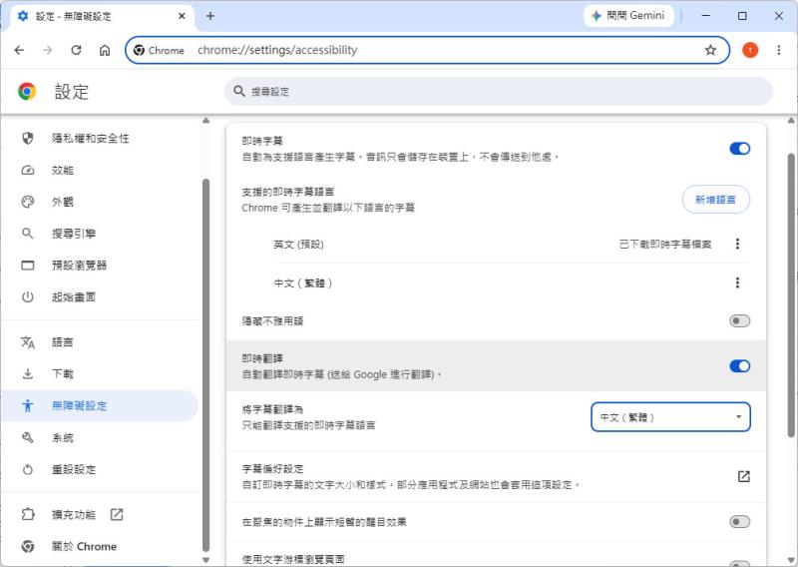Screen dimensions: 798x567
Task: Toggle the 隱藏不雅用語 switch
Action: pyautogui.click(x=739, y=321)
